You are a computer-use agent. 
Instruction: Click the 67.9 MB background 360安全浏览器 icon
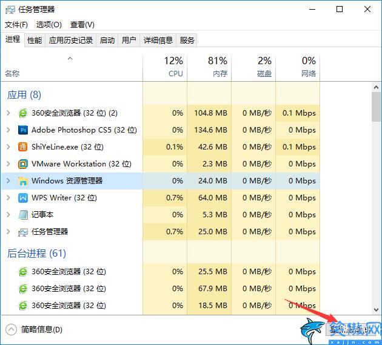click(x=23, y=289)
